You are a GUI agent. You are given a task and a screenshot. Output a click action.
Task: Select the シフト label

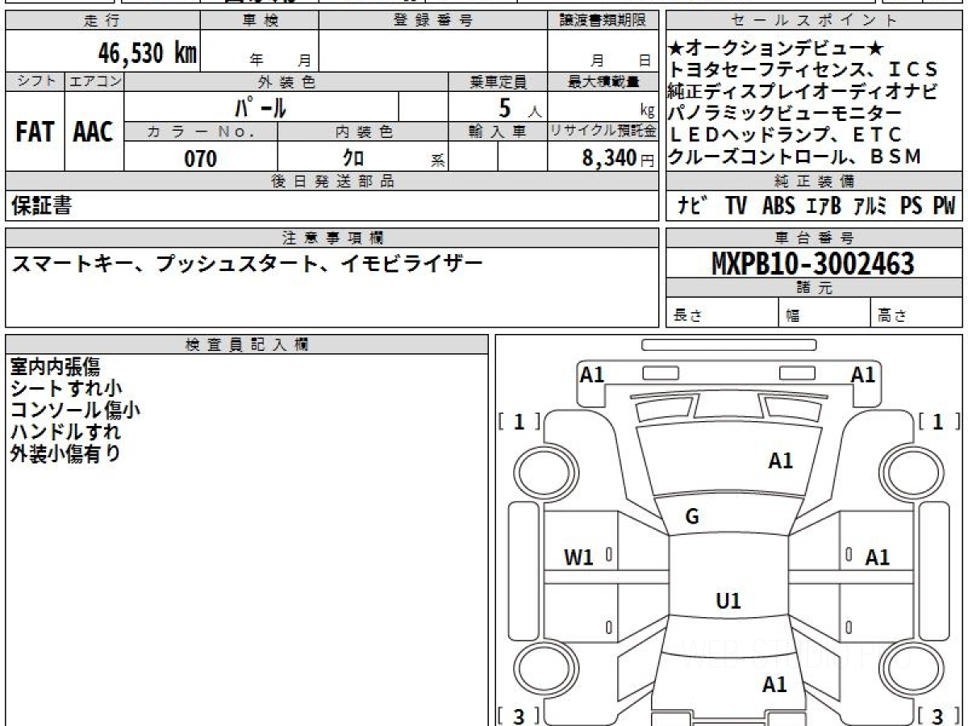[35, 81]
